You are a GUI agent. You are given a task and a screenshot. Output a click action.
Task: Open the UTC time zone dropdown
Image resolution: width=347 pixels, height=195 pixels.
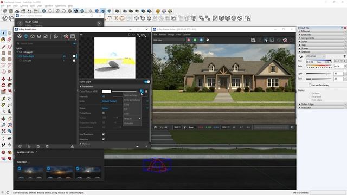316,56
